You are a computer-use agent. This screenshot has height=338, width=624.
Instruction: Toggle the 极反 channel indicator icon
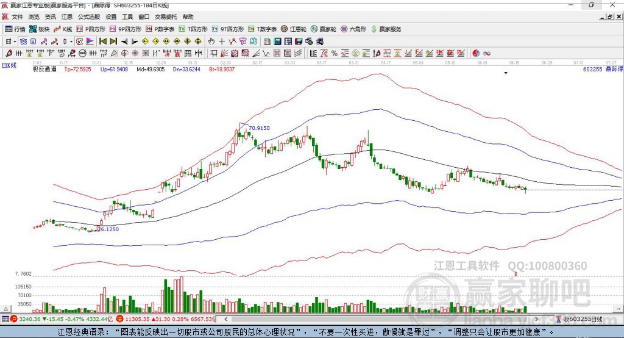tap(79, 41)
